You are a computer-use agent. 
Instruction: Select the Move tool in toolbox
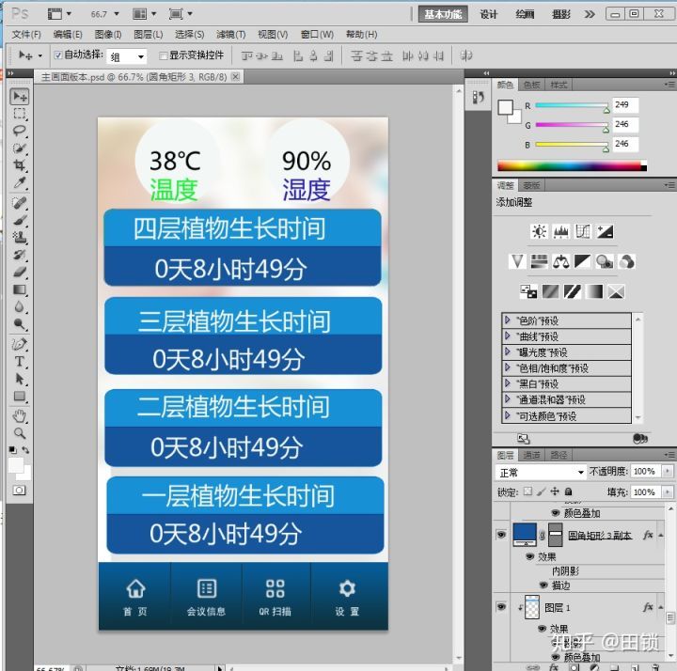[20, 96]
